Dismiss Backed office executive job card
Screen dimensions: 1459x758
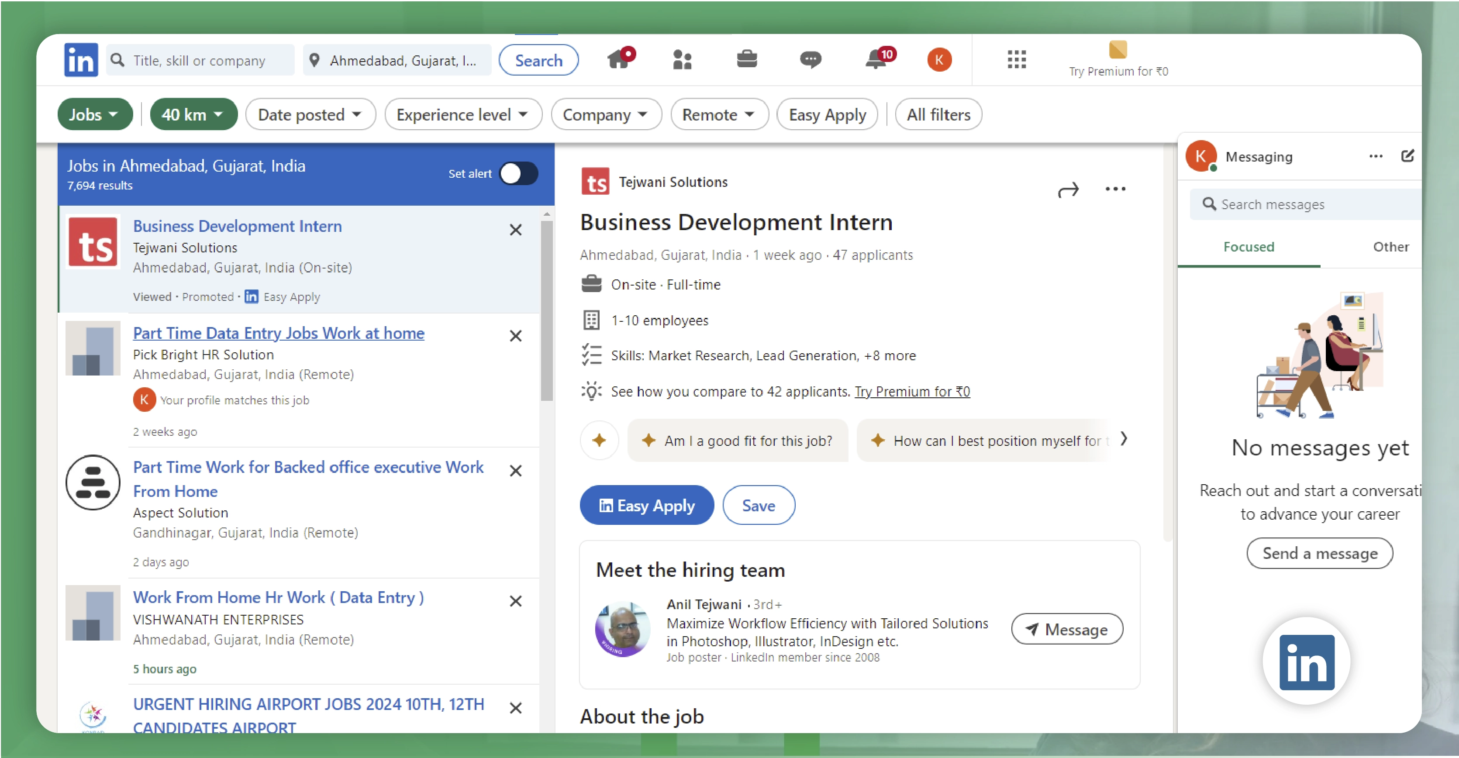pyautogui.click(x=515, y=470)
